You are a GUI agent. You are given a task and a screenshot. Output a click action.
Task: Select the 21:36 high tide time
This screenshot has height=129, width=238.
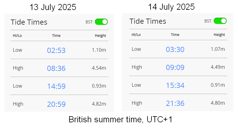[x=175, y=103]
